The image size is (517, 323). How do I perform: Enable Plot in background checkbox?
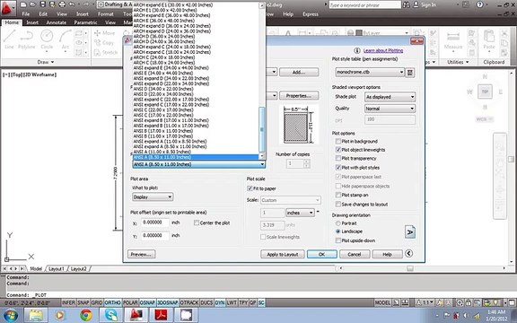point(338,141)
